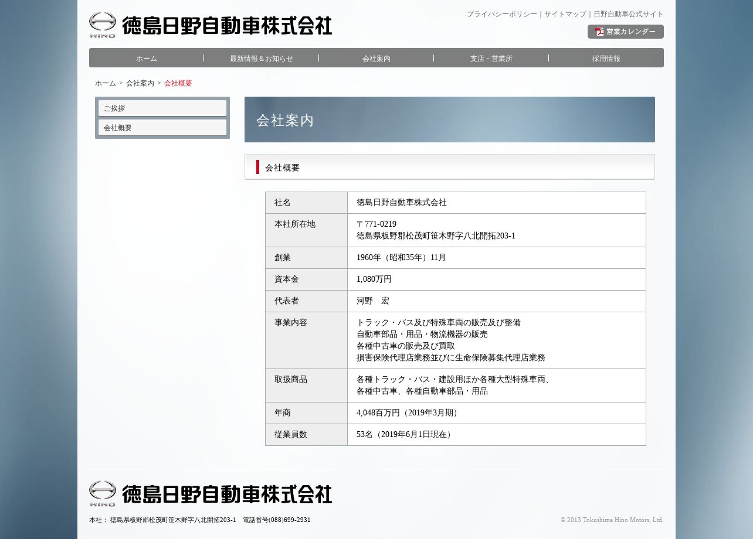Open the 営業カレンダー PDF button
Image resolution: width=753 pixels, height=539 pixels.
625,32
